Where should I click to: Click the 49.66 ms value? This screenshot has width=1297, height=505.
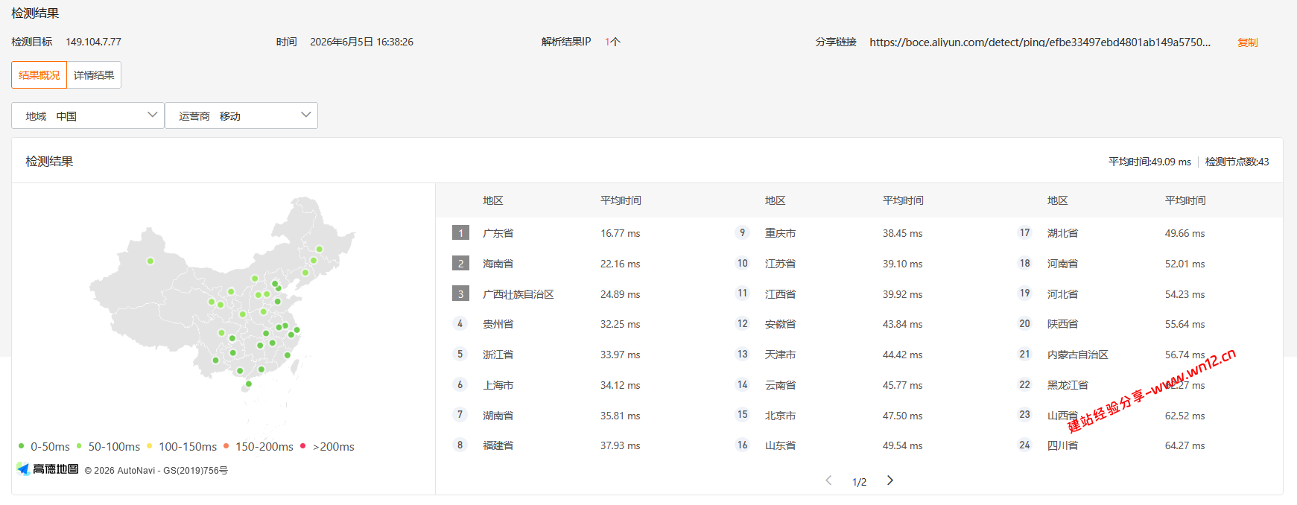tap(1185, 233)
